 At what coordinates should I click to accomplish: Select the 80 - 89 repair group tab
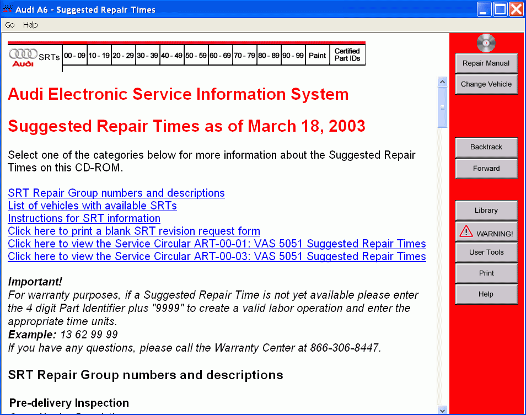(269, 55)
